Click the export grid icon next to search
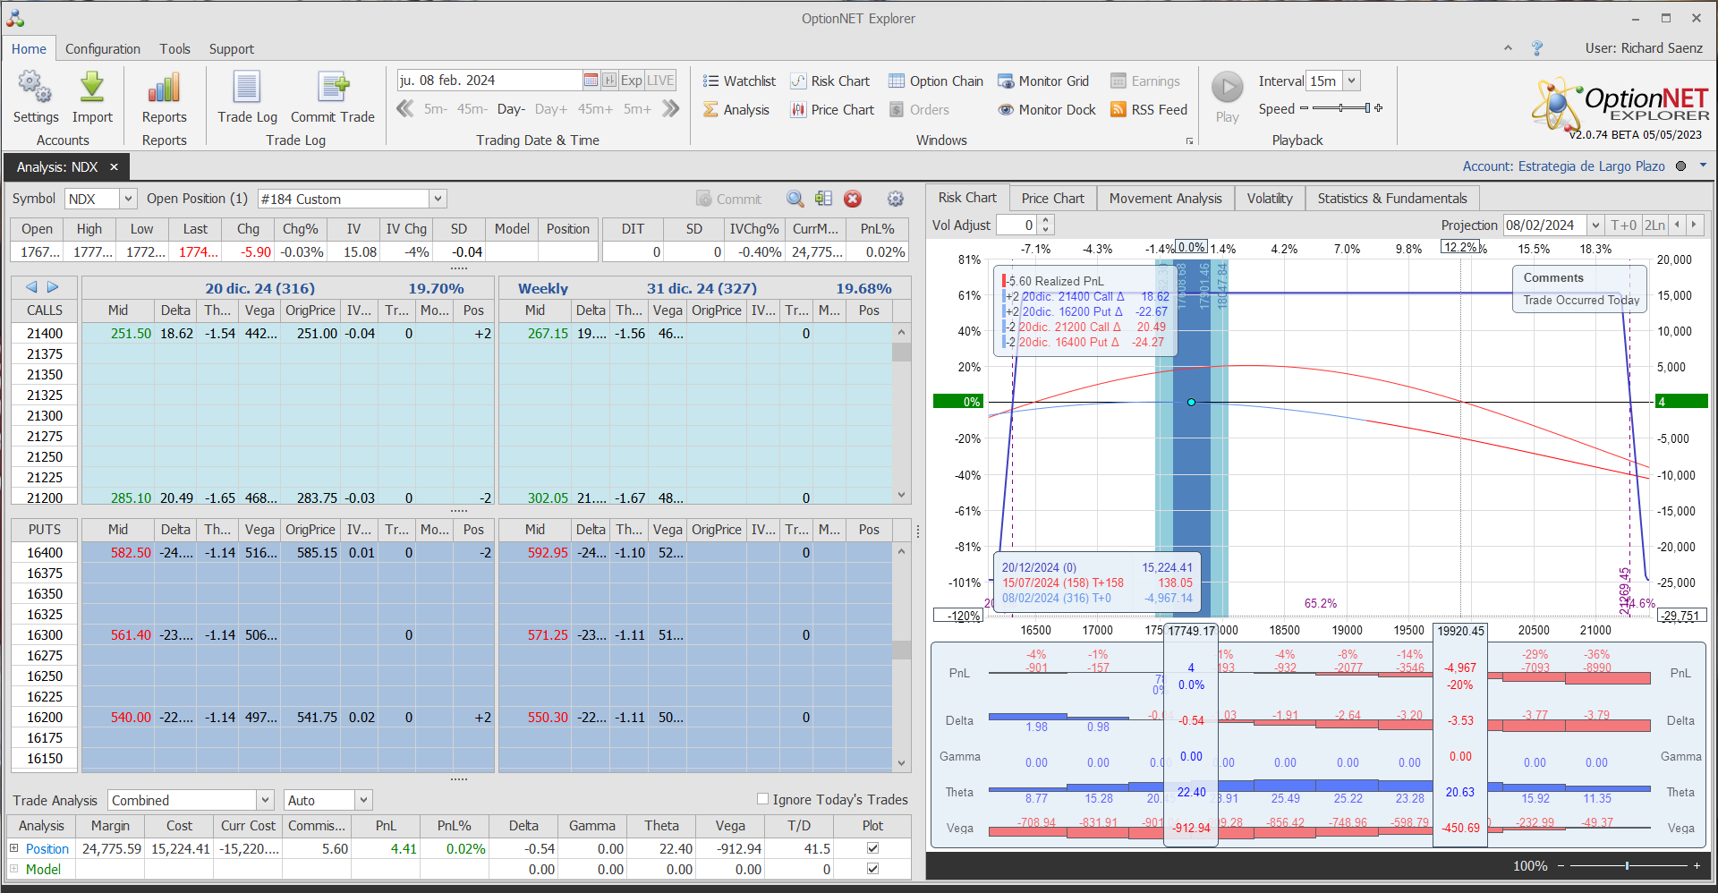This screenshot has width=1718, height=893. [824, 199]
